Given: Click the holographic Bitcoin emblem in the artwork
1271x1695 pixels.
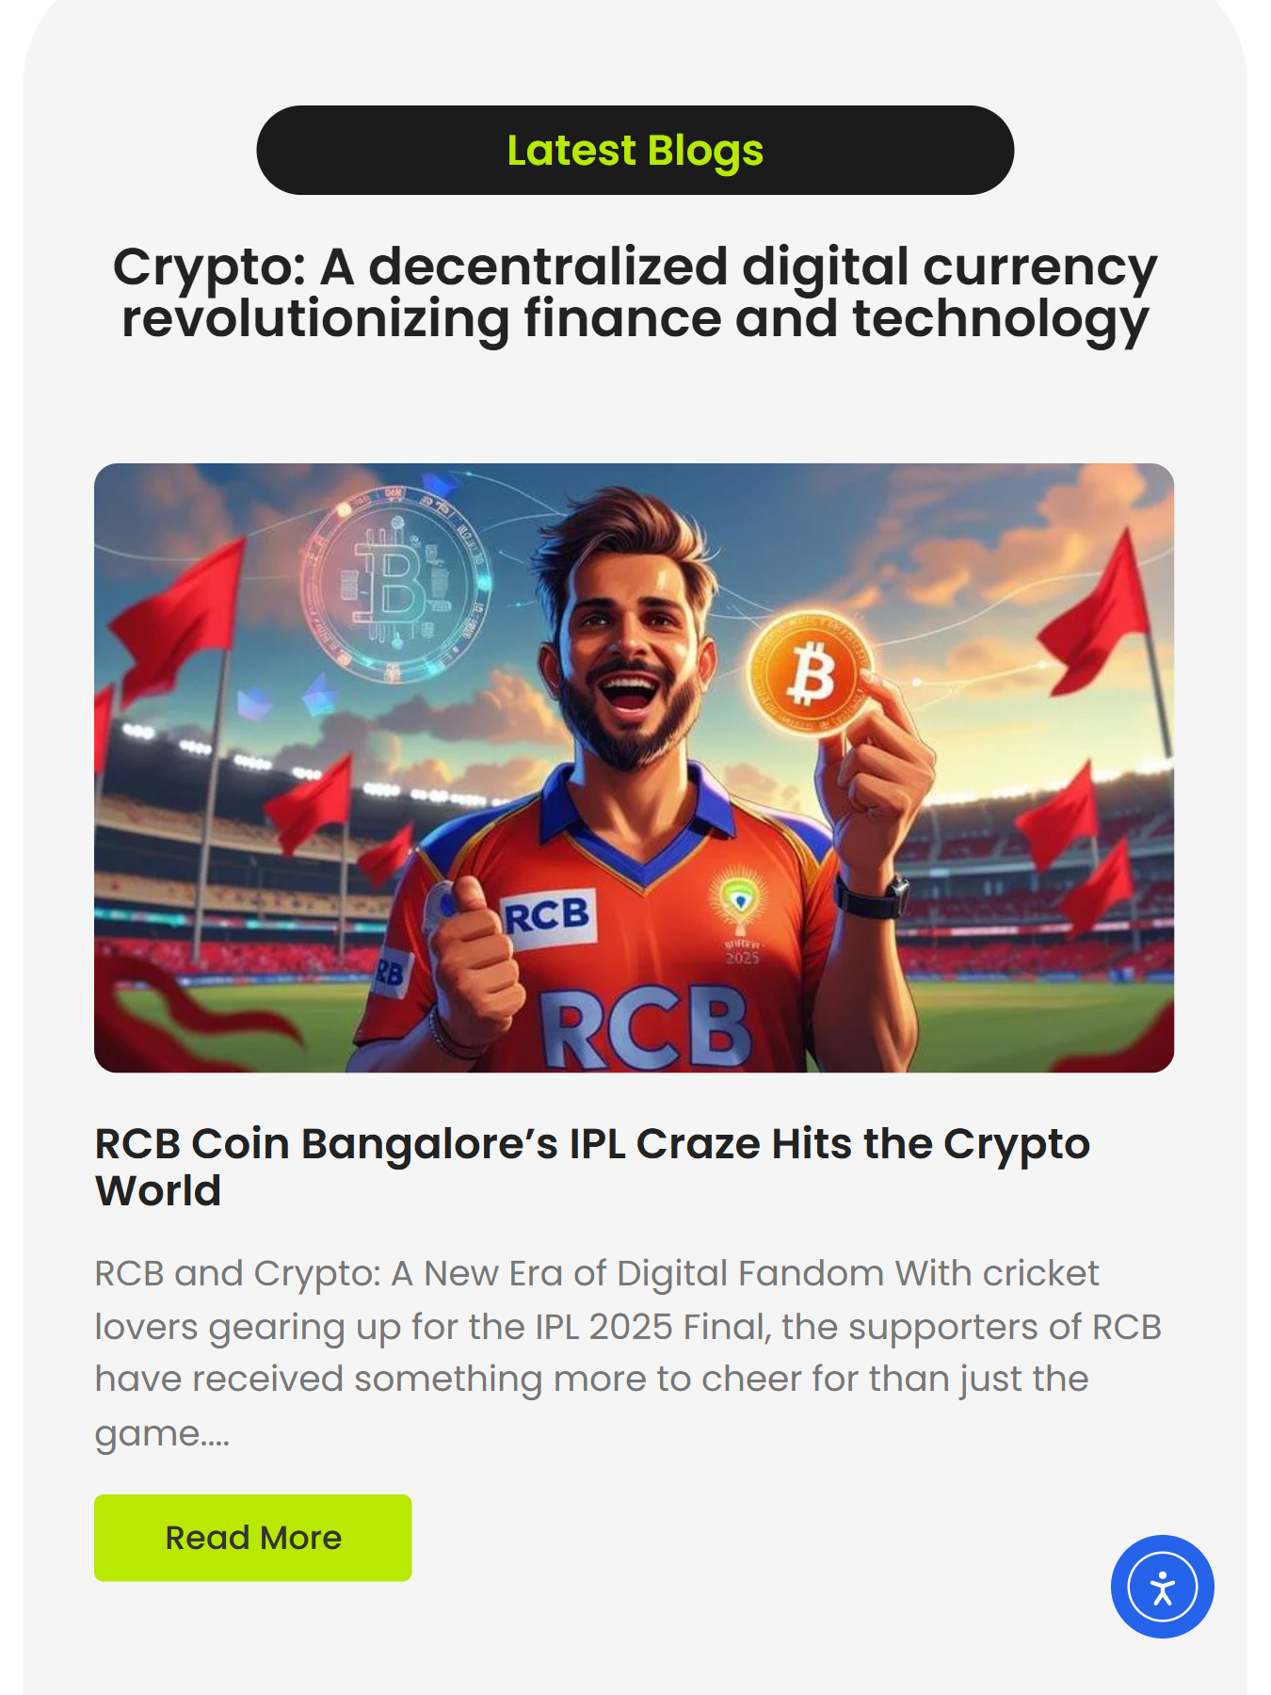Looking at the screenshot, I should coord(396,584).
